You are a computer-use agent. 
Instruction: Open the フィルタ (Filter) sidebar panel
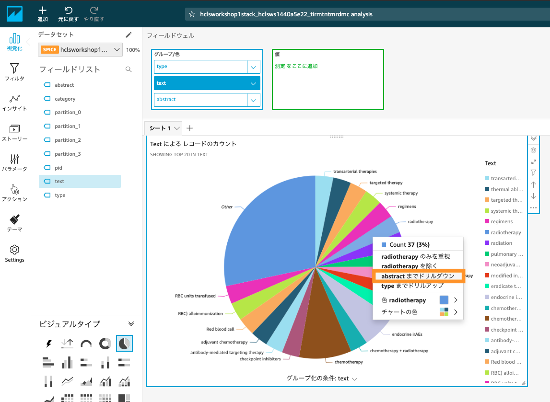[14, 72]
